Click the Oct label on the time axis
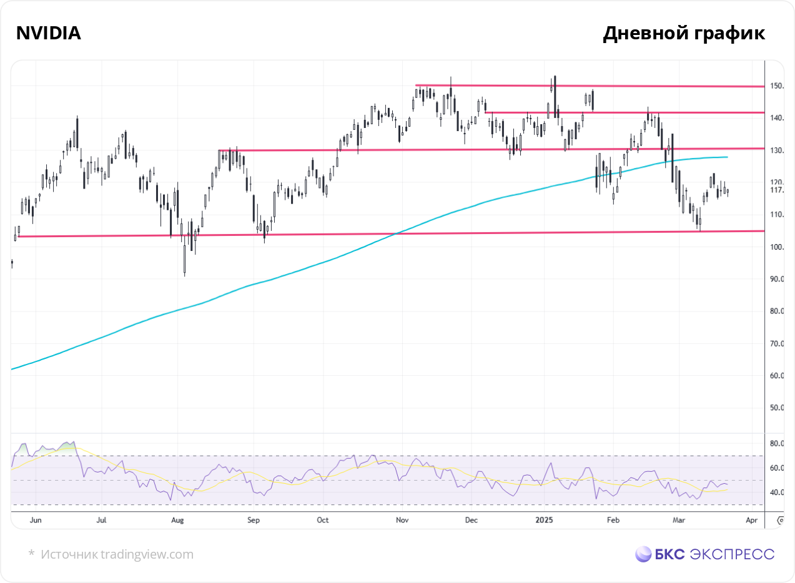795x583 pixels. (322, 519)
